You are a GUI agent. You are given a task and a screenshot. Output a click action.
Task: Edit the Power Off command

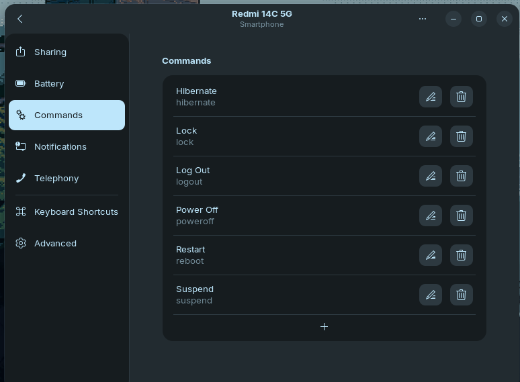coord(431,216)
